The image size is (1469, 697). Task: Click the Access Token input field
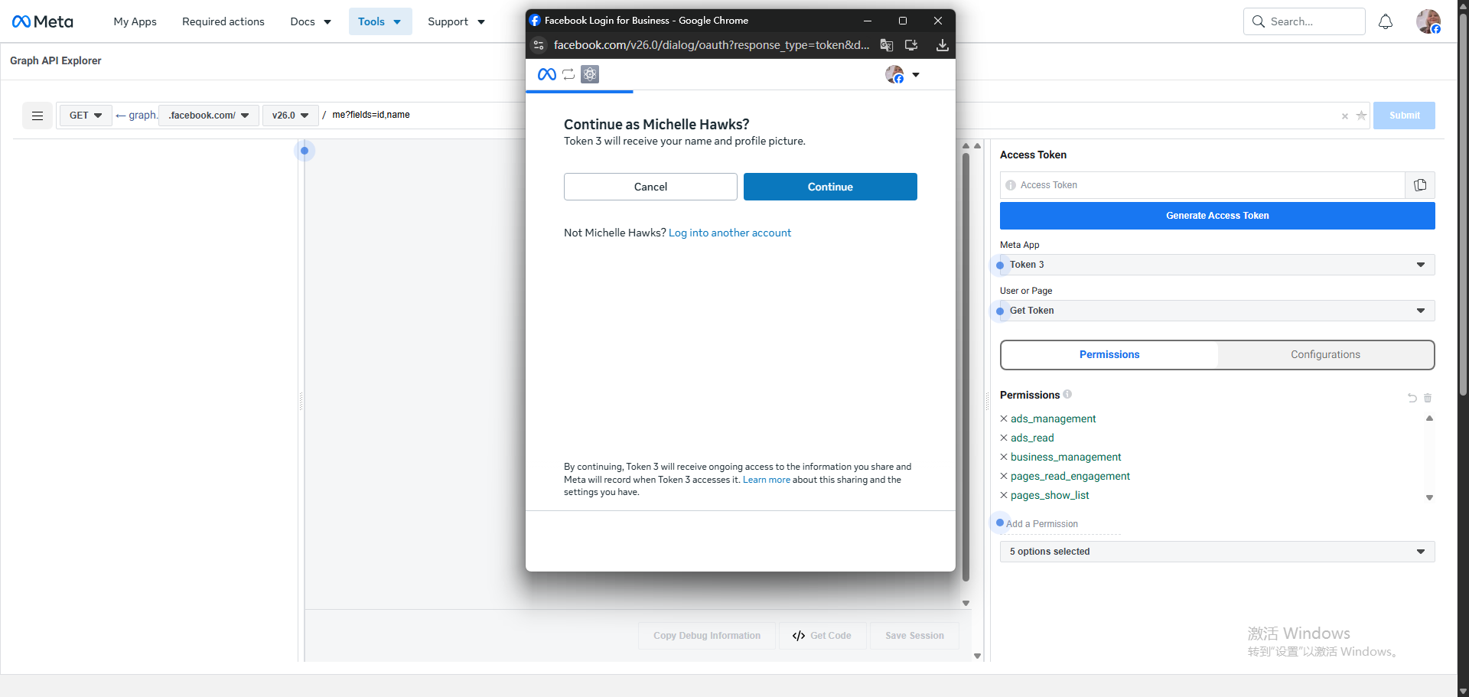point(1203,185)
